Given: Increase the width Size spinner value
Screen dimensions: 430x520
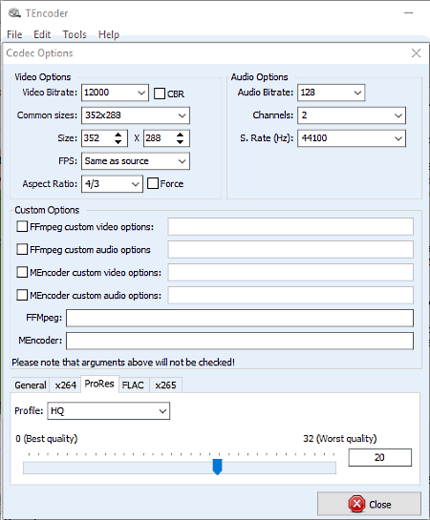Looking at the screenshot, I should [x=118, y=135].
